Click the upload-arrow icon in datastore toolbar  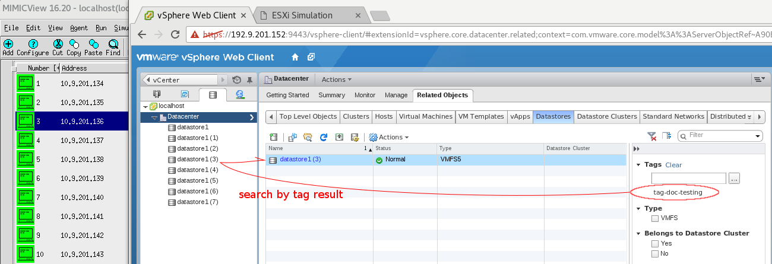pyautogui.click(x=339, y=137)
